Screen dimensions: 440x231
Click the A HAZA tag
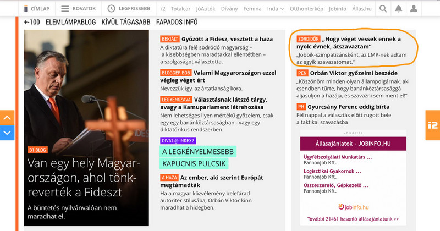pyautogui.click(x=169, y=178)
